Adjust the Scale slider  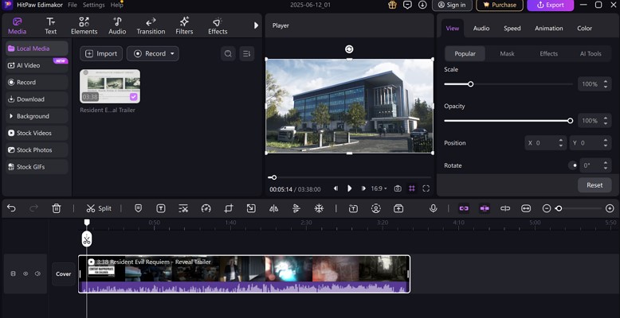(508, 84)
